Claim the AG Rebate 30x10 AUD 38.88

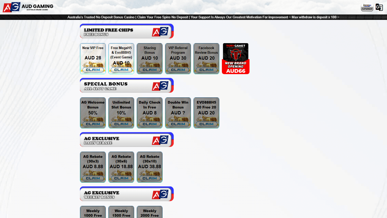point(149,178)
